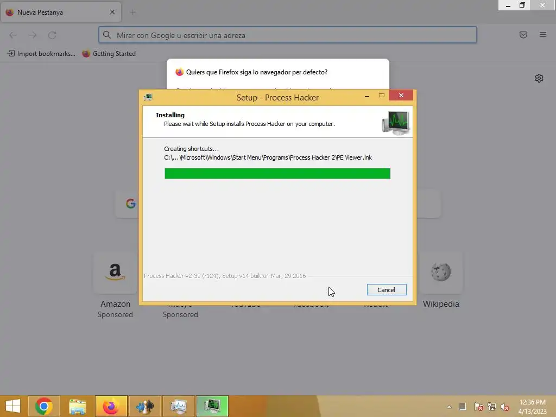Close the Process Hacker setup window
556x417 pixels.
pos(401,95)
